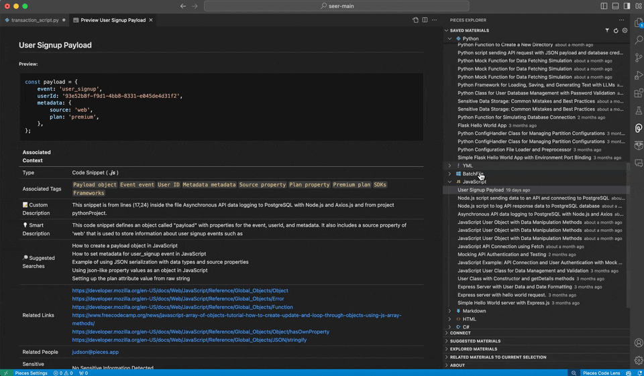Viewport: 644px width, 376px height.
Task: Toggle the secondary side bar
Action: [627, 6]
